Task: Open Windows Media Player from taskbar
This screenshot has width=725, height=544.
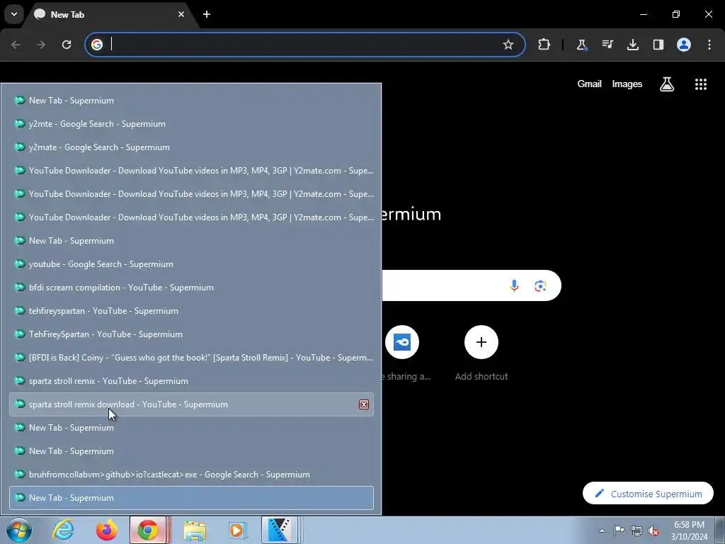Action: coord(237,530)
